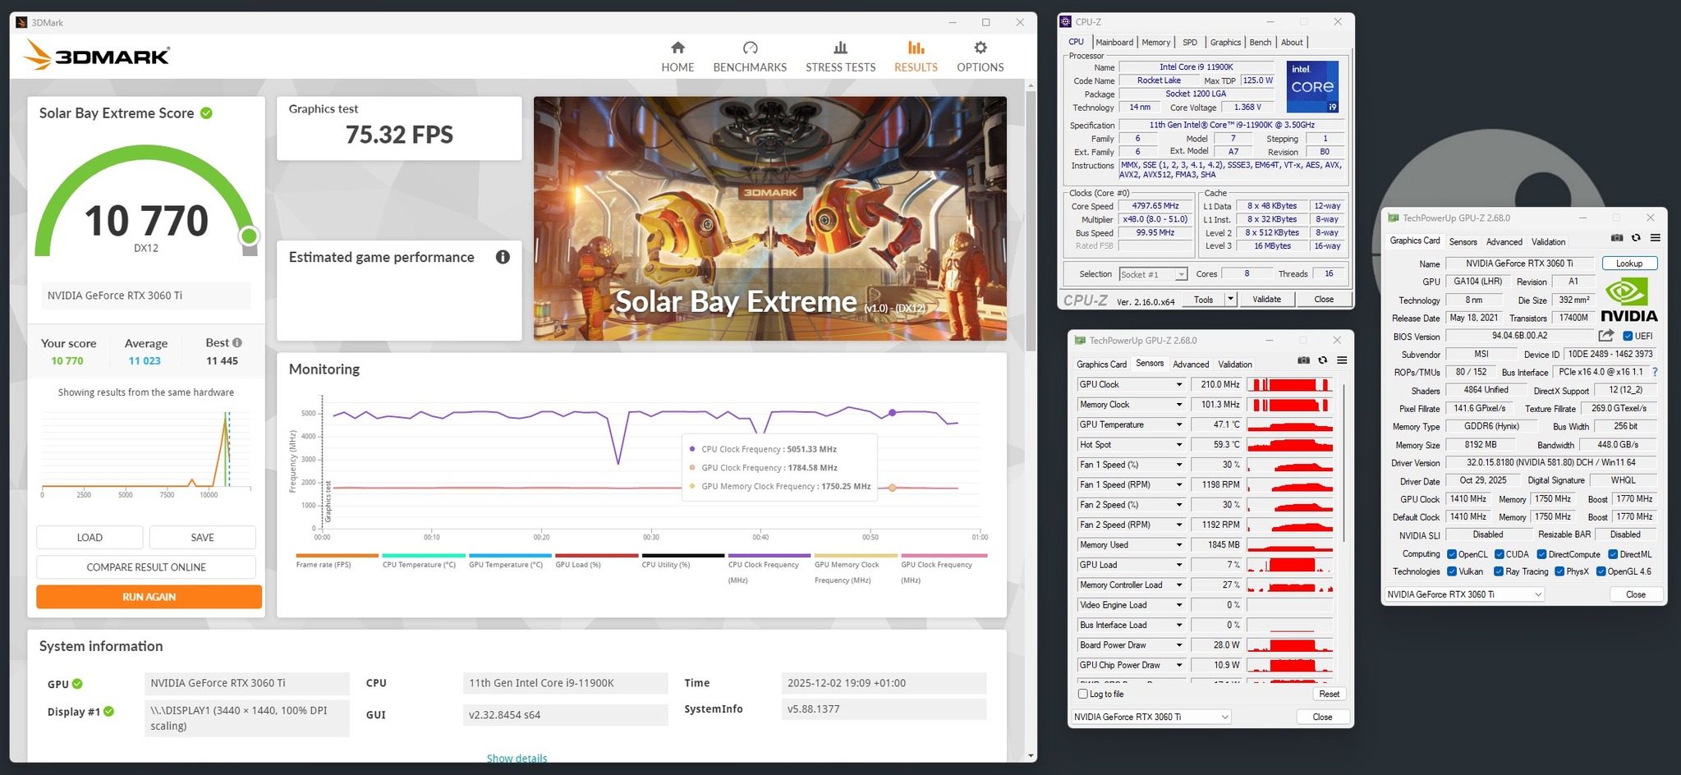Click the Frame rate (FPS) legend color bar
1681x775 pixels.
click(x=337, y=556)
